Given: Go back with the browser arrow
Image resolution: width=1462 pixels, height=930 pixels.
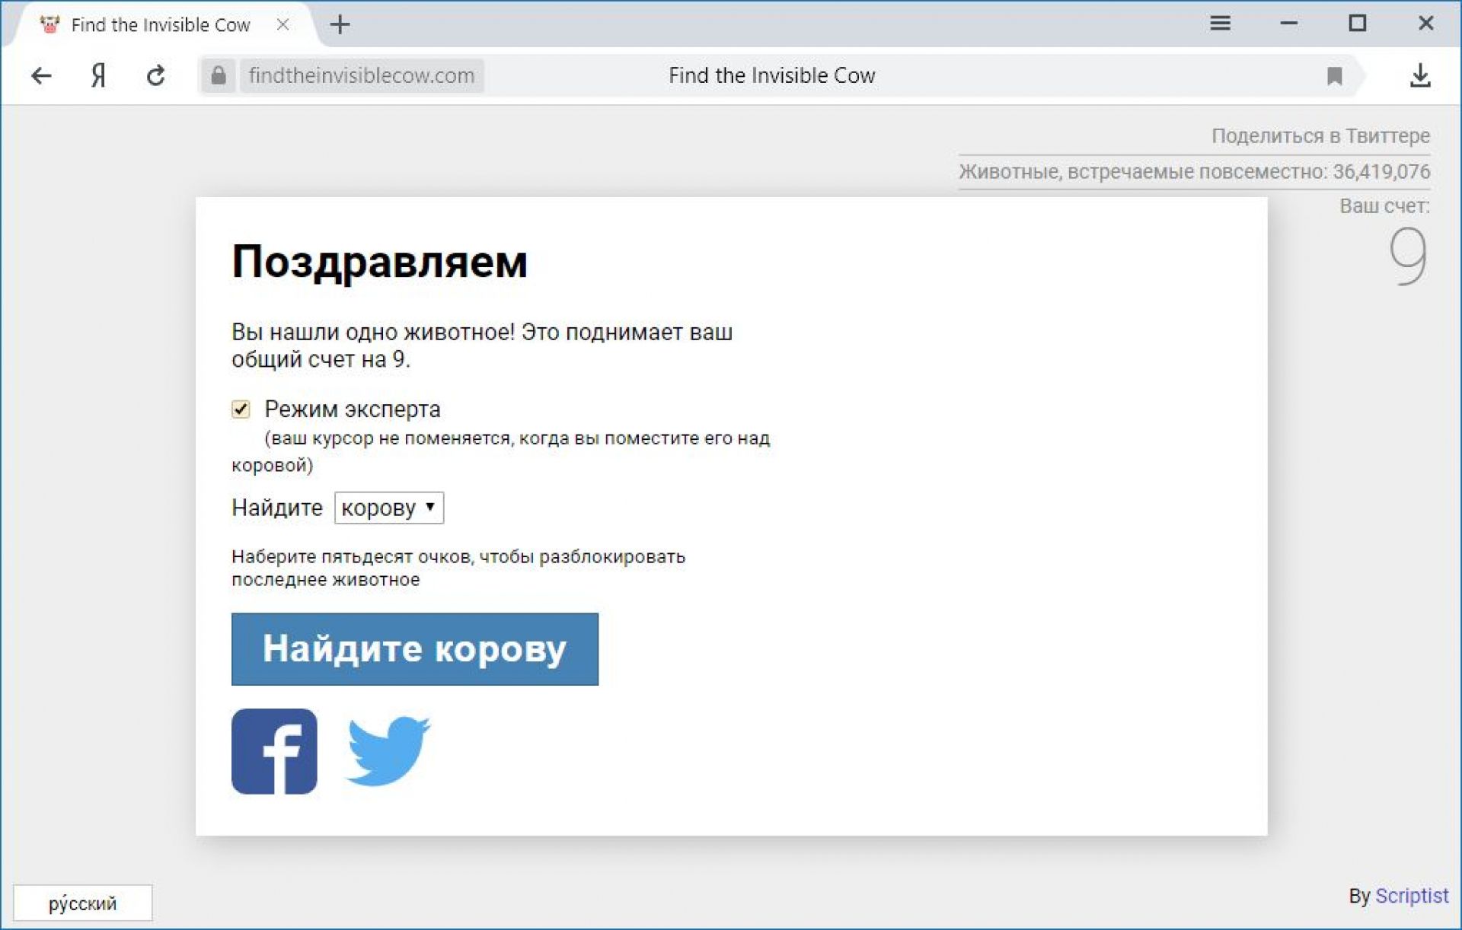Looking at the screenshot, I should 41,75.
